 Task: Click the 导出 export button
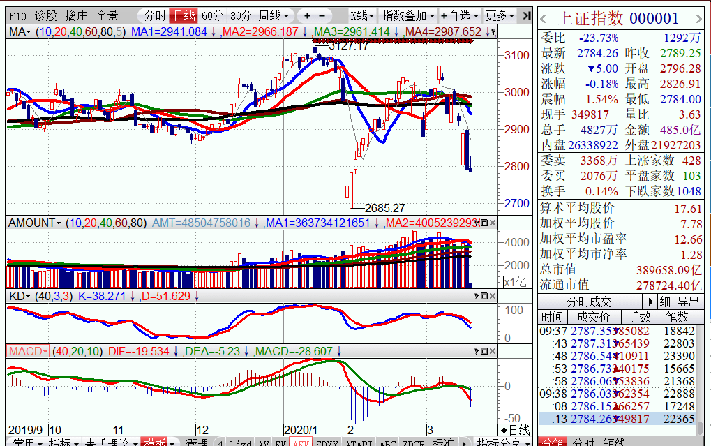coord(688,302)
